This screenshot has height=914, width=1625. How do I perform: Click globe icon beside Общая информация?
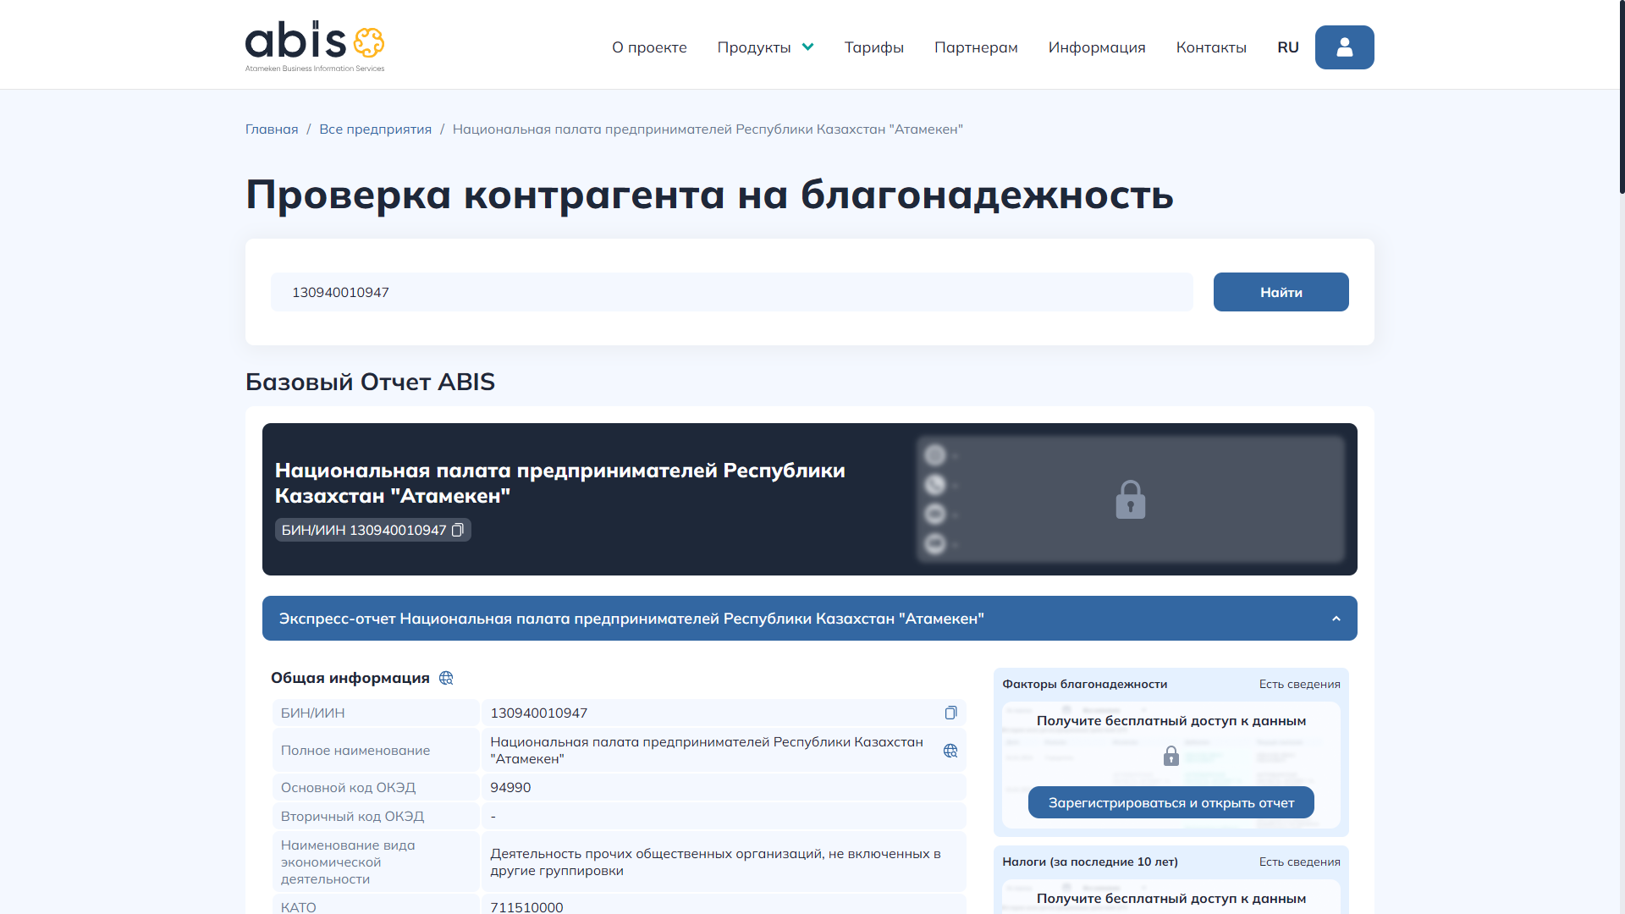pyautogui.click(x=446, y=678)
